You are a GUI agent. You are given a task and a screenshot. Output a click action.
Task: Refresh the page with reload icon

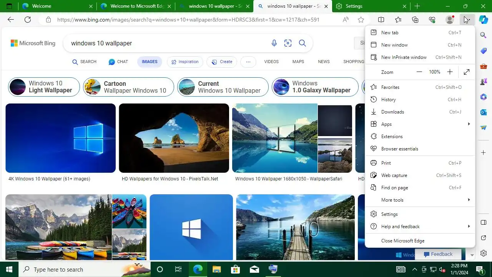[28, 20]
